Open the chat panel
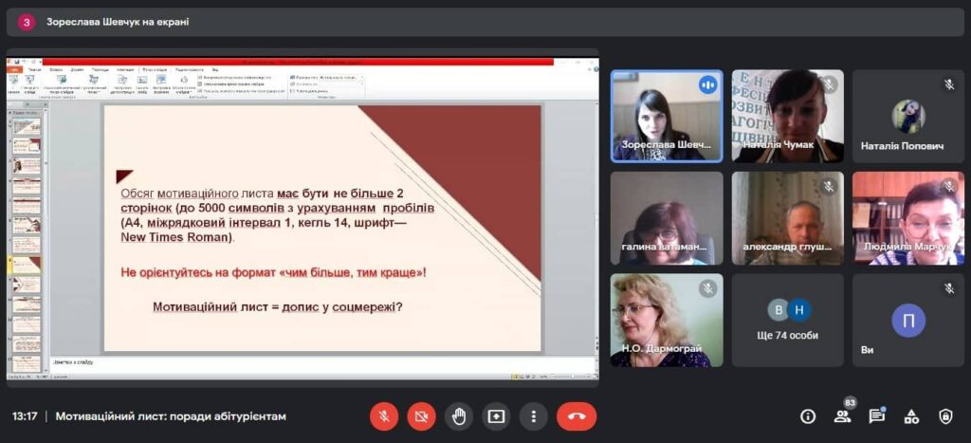This screenshot has width=971, height=443. click(x=877, y=416)
